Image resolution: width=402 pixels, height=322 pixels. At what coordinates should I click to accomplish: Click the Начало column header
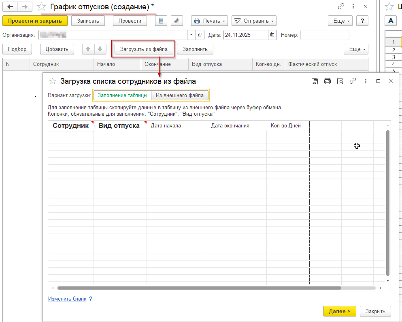click(x=117, y=64)
